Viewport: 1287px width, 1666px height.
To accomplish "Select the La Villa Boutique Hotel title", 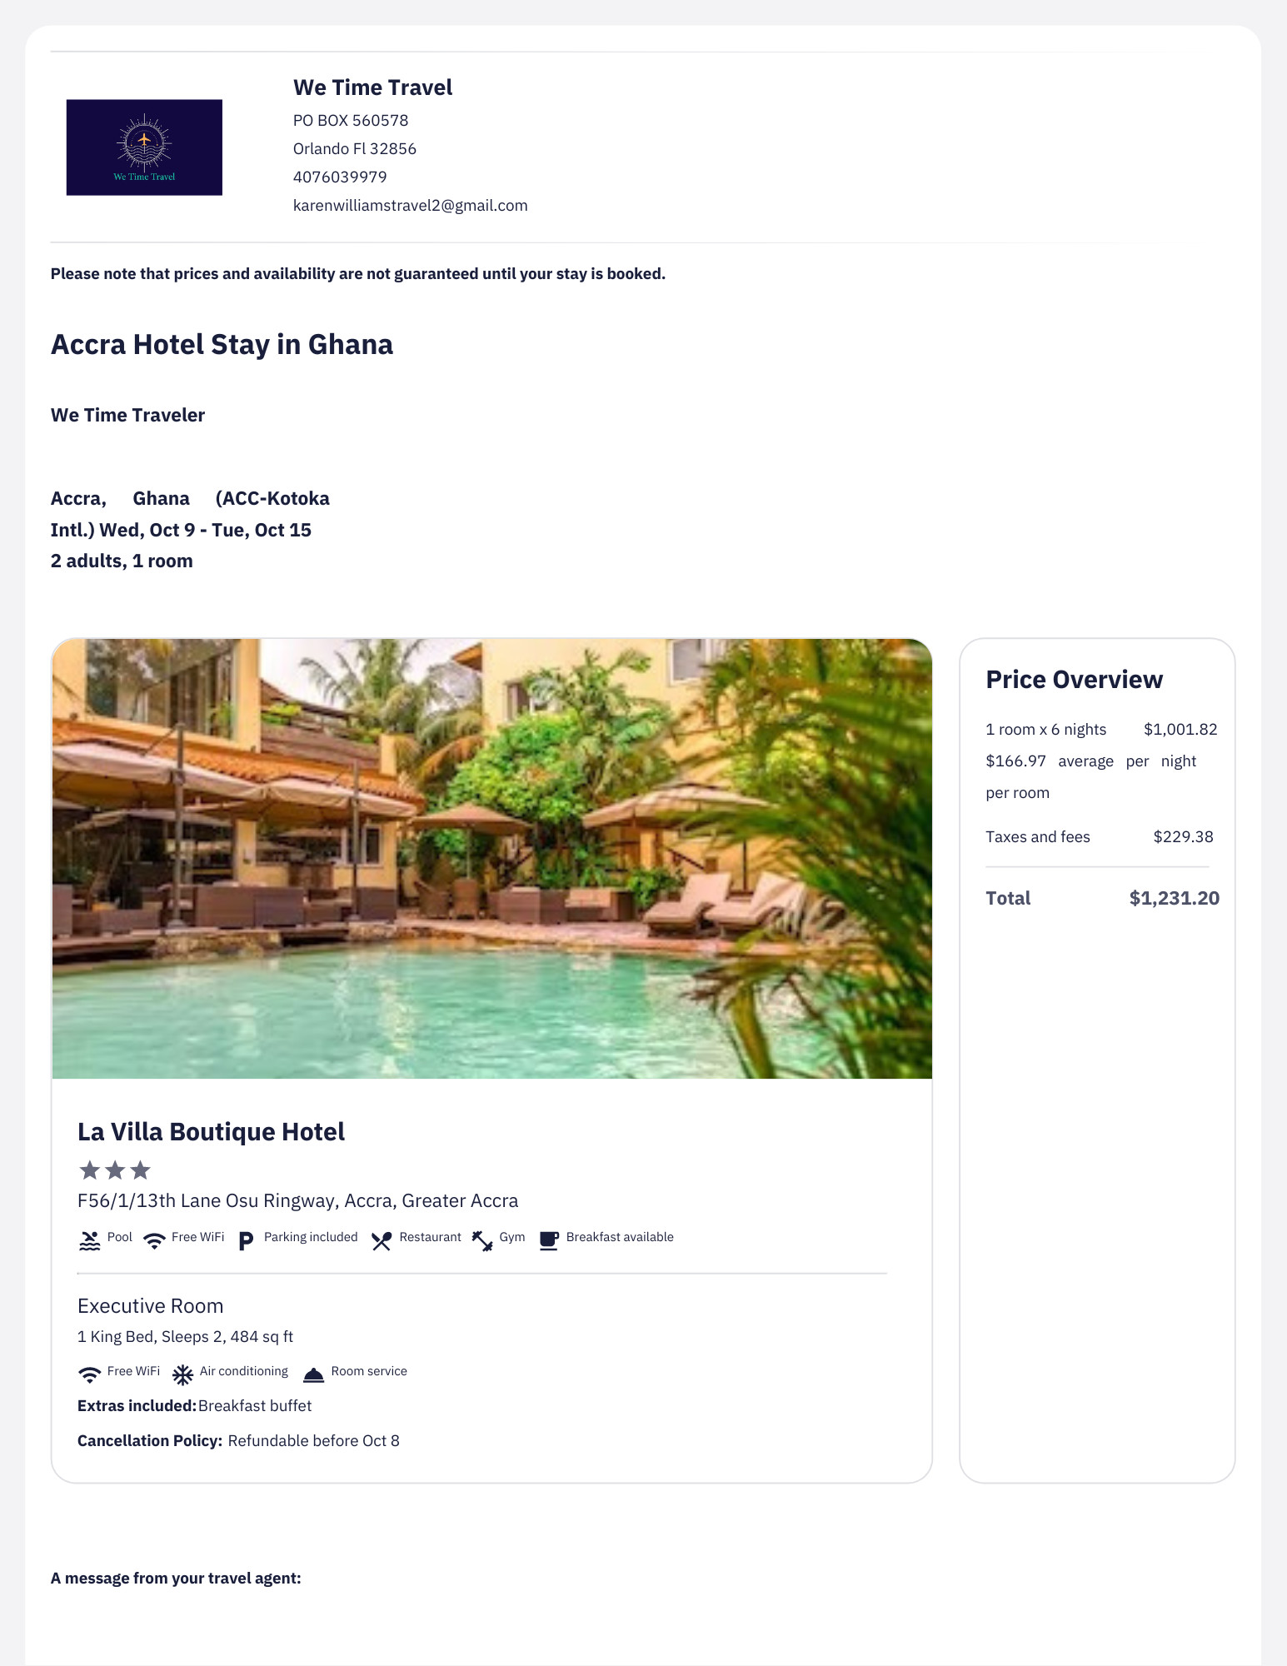I will (x=211, y=1131).
